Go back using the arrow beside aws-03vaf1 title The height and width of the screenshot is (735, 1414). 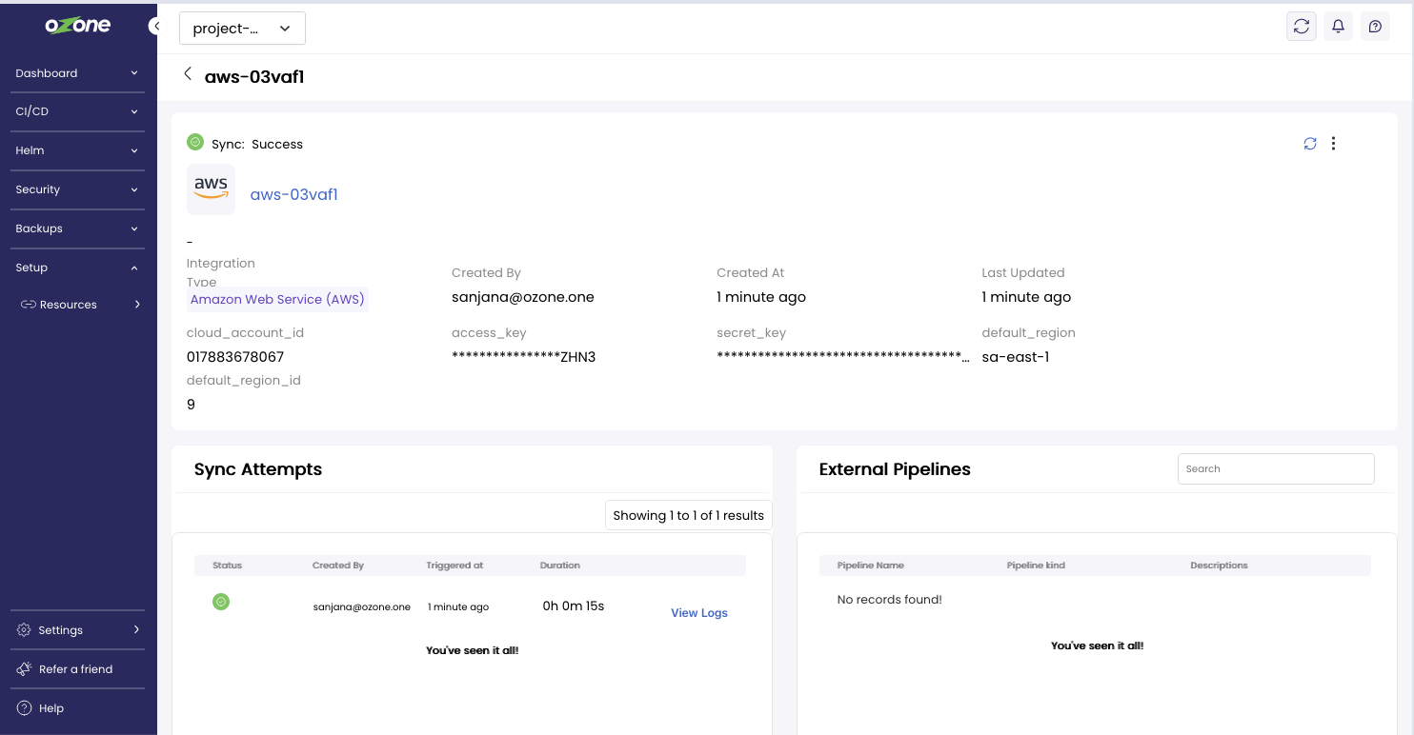pyautogui.click(x=188, y=74)
